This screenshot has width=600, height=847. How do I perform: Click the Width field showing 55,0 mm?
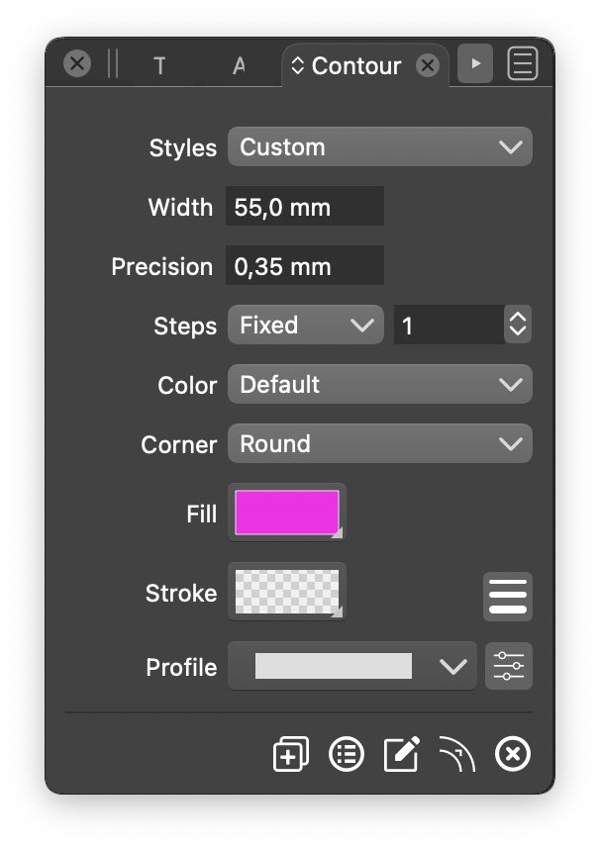305,207
